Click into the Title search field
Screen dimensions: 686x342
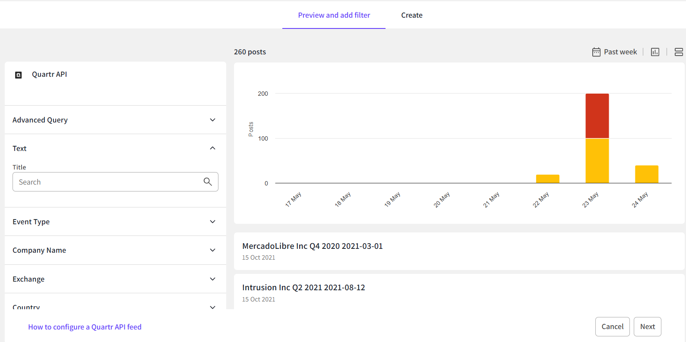tap(108, 182)
